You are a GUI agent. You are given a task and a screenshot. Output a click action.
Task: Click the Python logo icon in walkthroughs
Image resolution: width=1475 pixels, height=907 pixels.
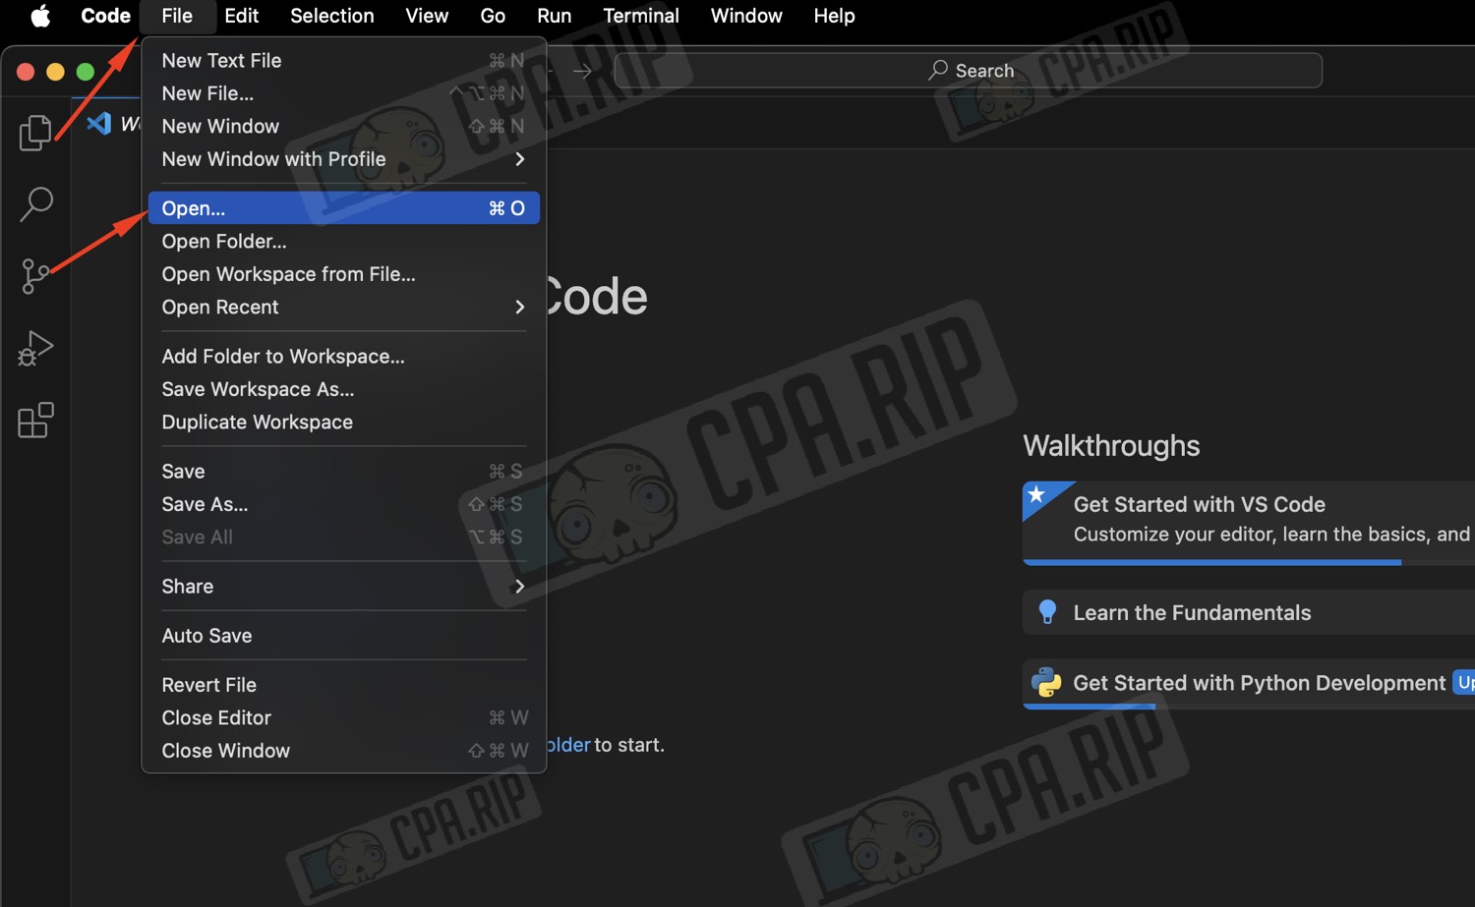1046,682
